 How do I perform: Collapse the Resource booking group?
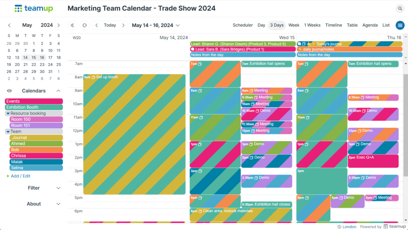[8, 113]
